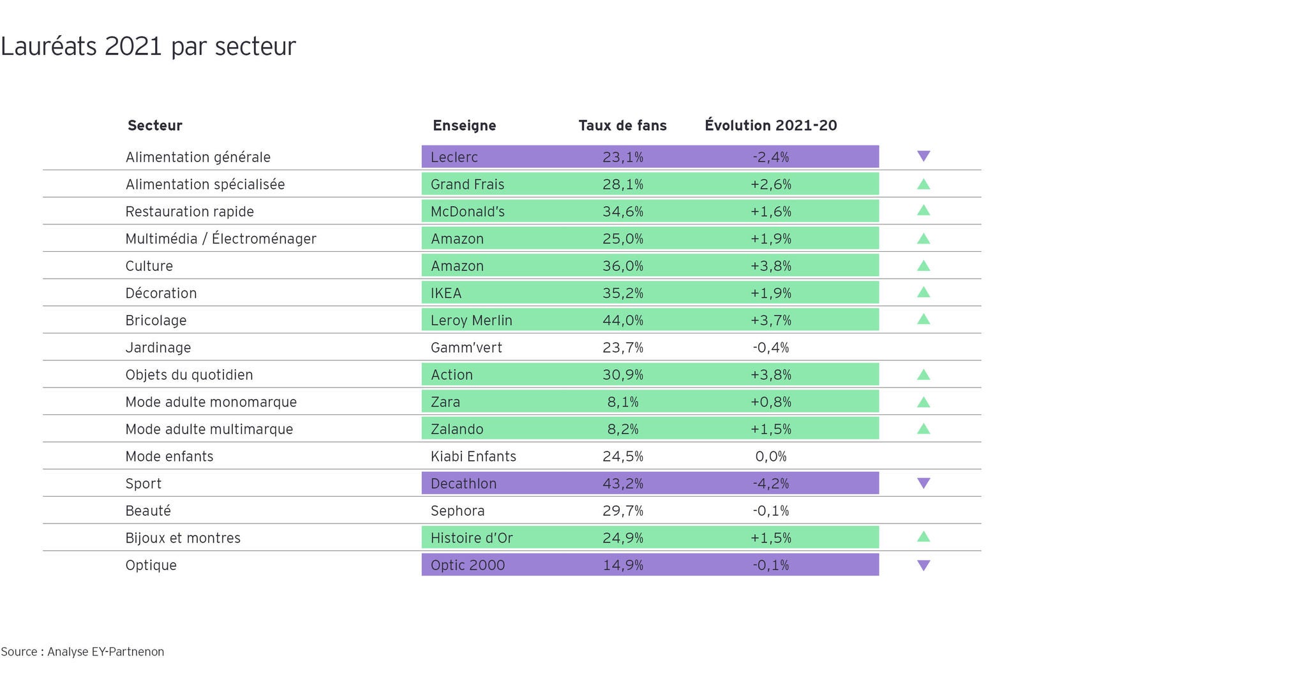This screenshot has width=1307, height=693.
Task: Click the Kiabi Enfants brand name
Action: click(473, 456)
